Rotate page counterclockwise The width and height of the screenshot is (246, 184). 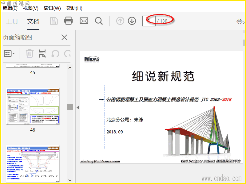pos(55,54)
